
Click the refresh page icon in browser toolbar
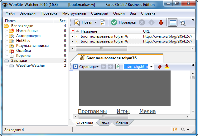(118, 67)
